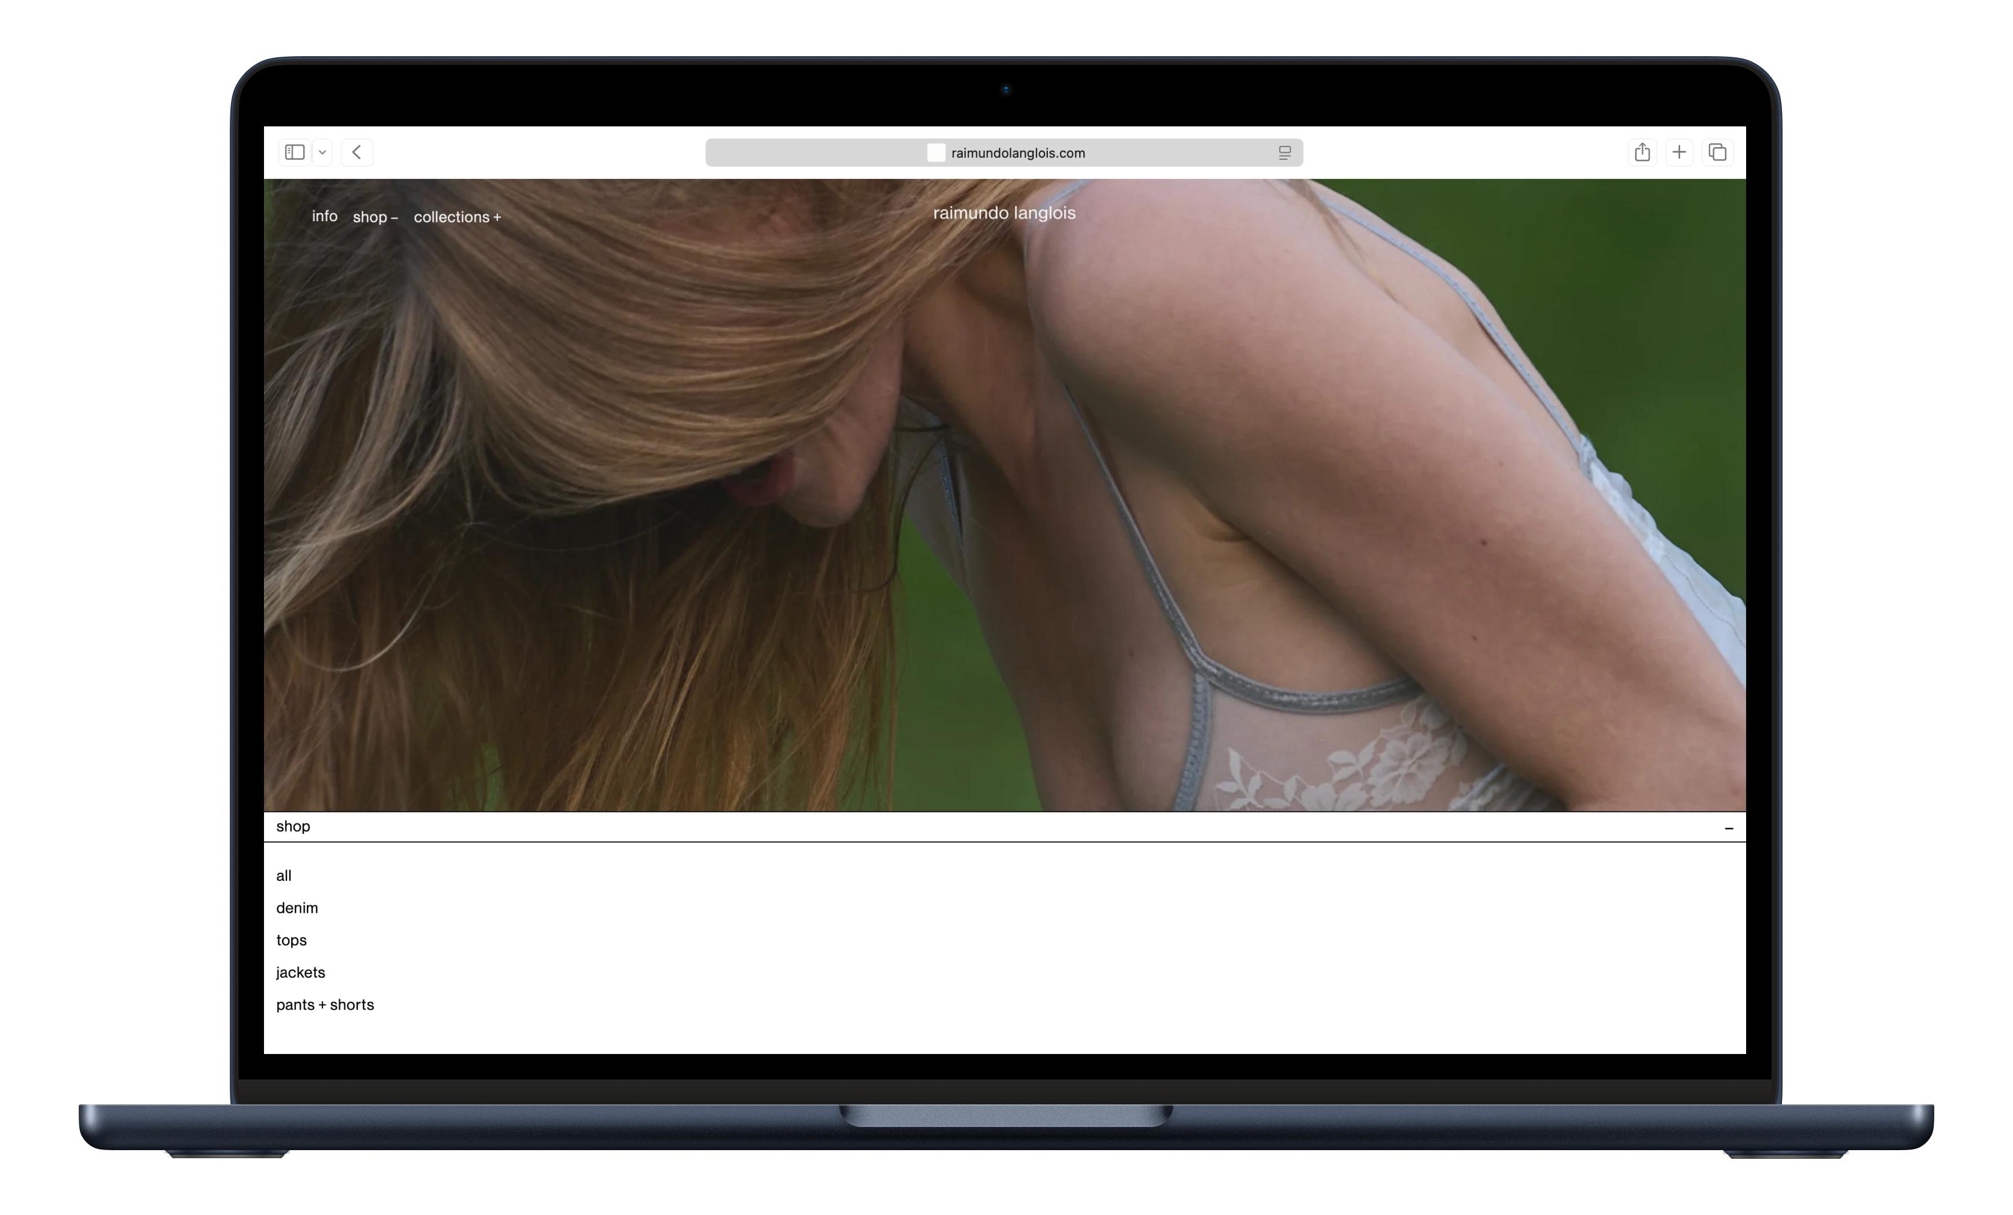The width and height of the screenshot is (2013, 1215).
Task: Open the Reader view icon
Action: (1284, 153)
